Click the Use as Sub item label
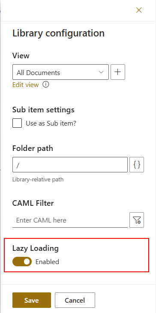This screenshot has height=313, width=156. (x=51, y=123)
